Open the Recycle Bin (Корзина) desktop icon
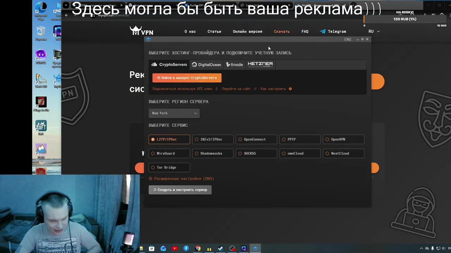The width and height of the screenshot is (451, 253). click(41, 34)
